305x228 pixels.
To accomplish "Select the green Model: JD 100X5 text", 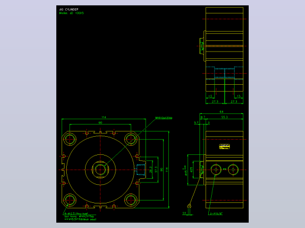I will pos(72,13).
